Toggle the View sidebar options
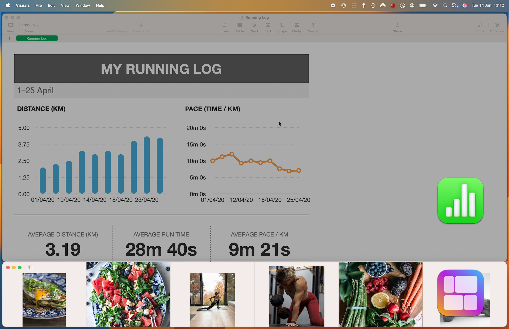509x329 pixels. coord(10,27)
